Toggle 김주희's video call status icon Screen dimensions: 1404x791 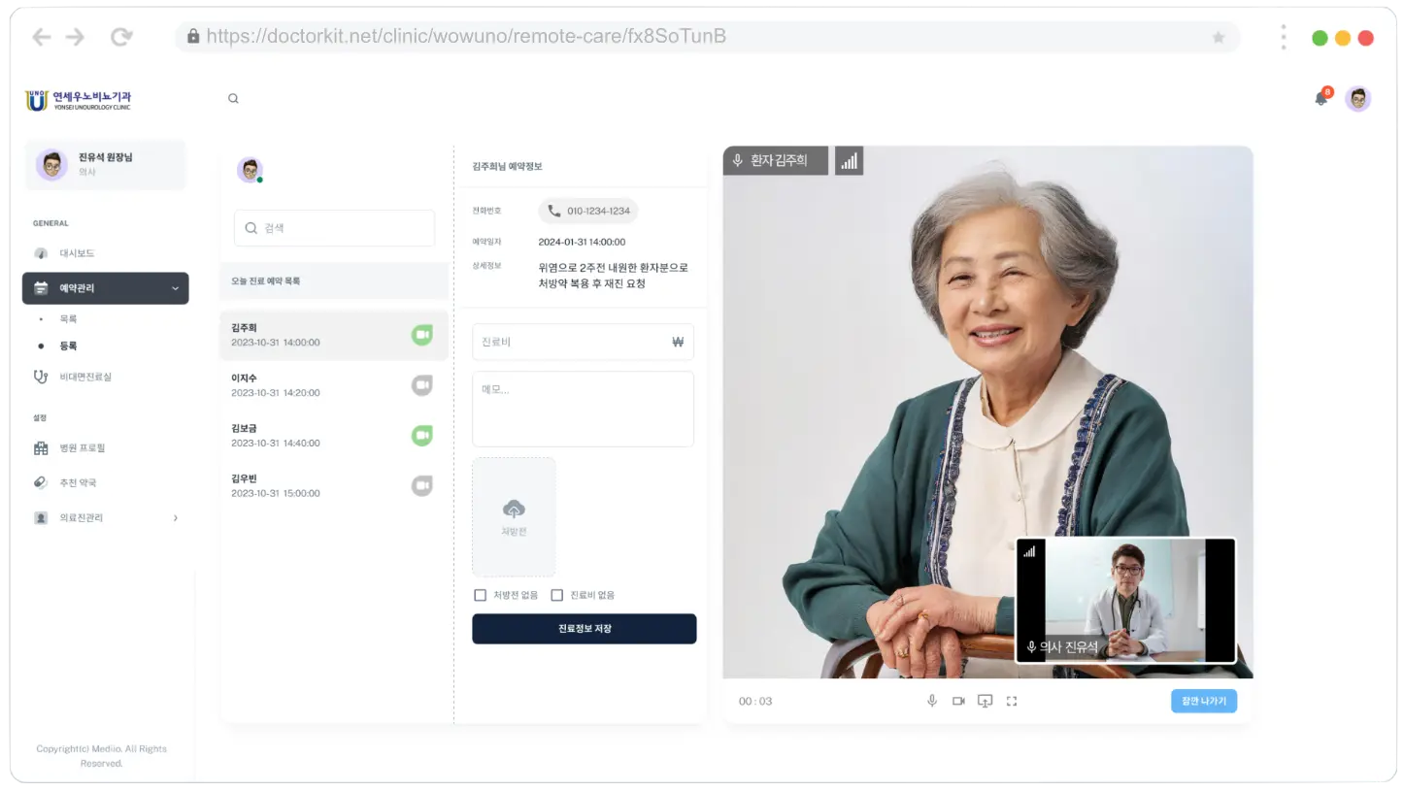421,334
